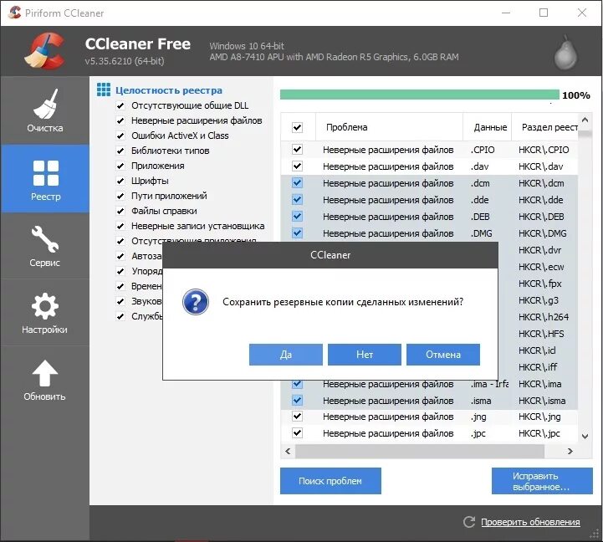Toggle Отсутствующие общие DLL checkbox
This screenshot has height=542, width=603.
tap(120, 105)
